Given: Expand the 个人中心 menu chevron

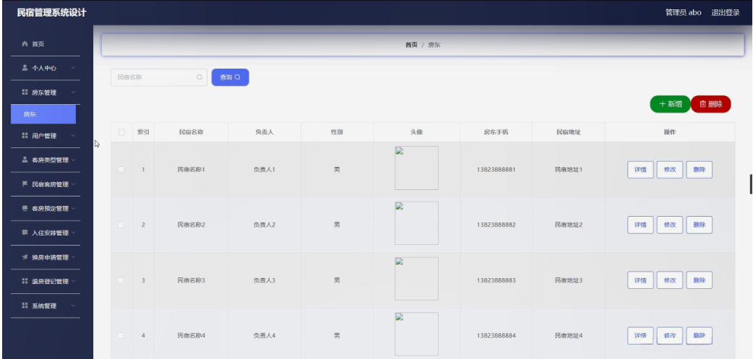Looking at the screenshot, I should point(74,68).
